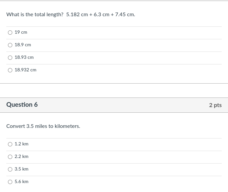Pick the 3.5 km radio button
The width and height of the screenshot is (228, 192).
pos(10,169)
